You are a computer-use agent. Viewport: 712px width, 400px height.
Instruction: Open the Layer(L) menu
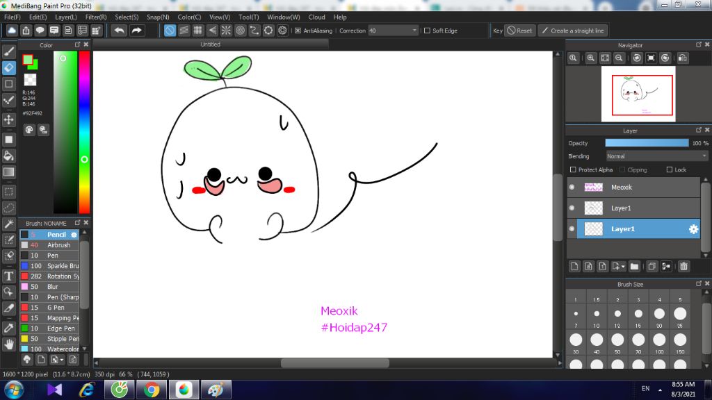tap(66, 17)
